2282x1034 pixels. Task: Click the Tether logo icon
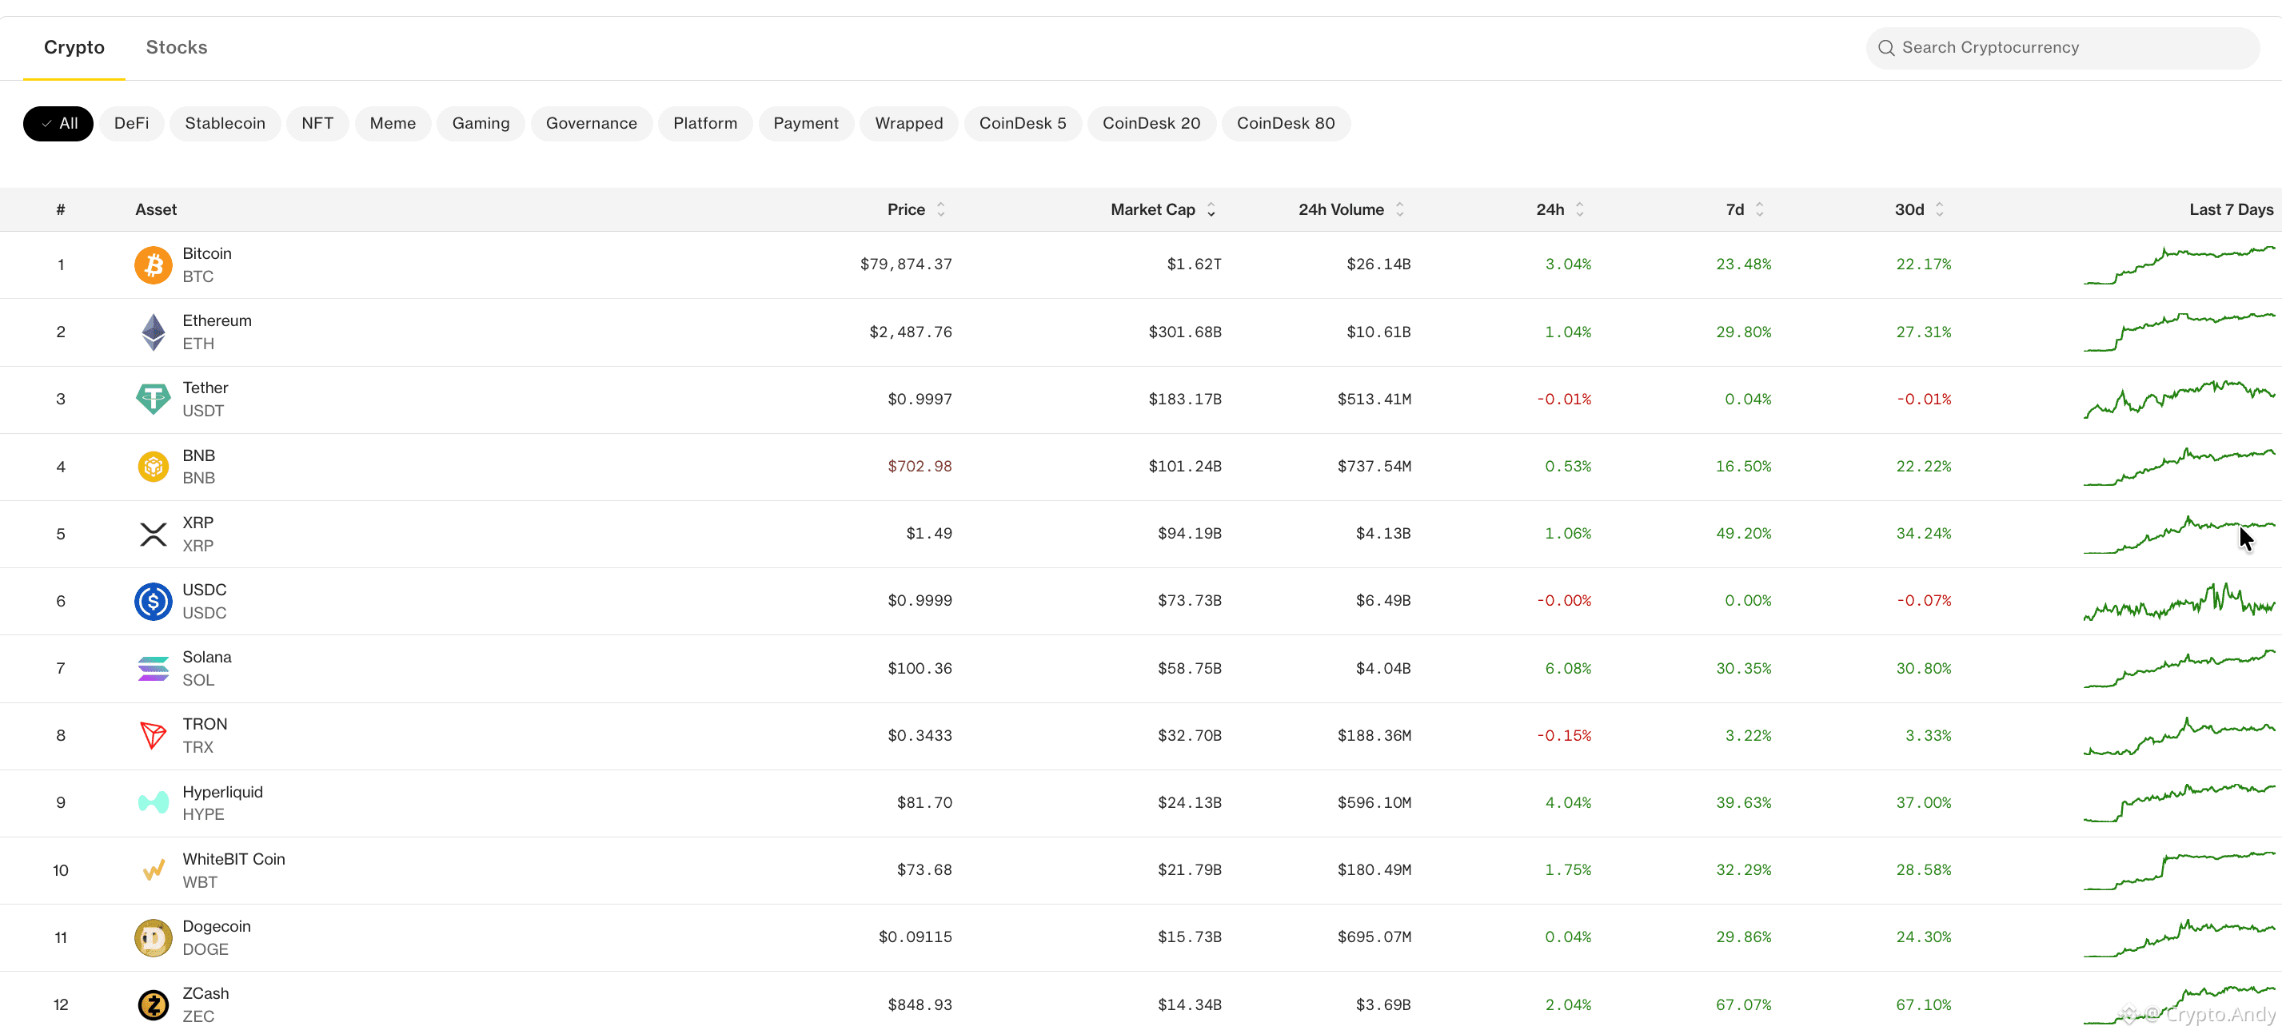pos(154,400)
